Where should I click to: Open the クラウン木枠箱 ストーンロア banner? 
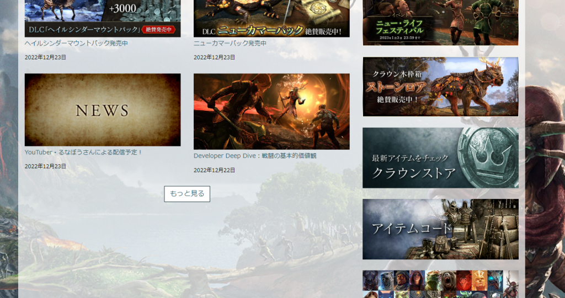(440, 86)
